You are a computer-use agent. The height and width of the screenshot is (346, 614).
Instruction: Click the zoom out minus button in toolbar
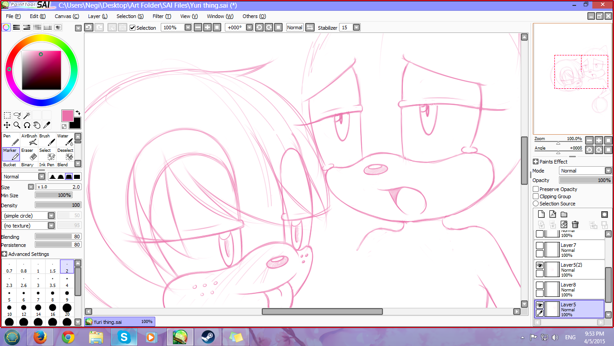pyautogui.click(x=198, y=27)
